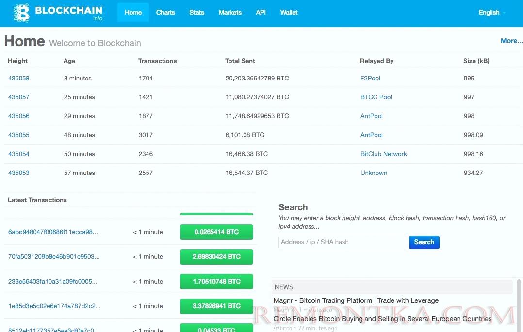The image size is (523, 332).
Task: Open the API page
Action: 261,12
